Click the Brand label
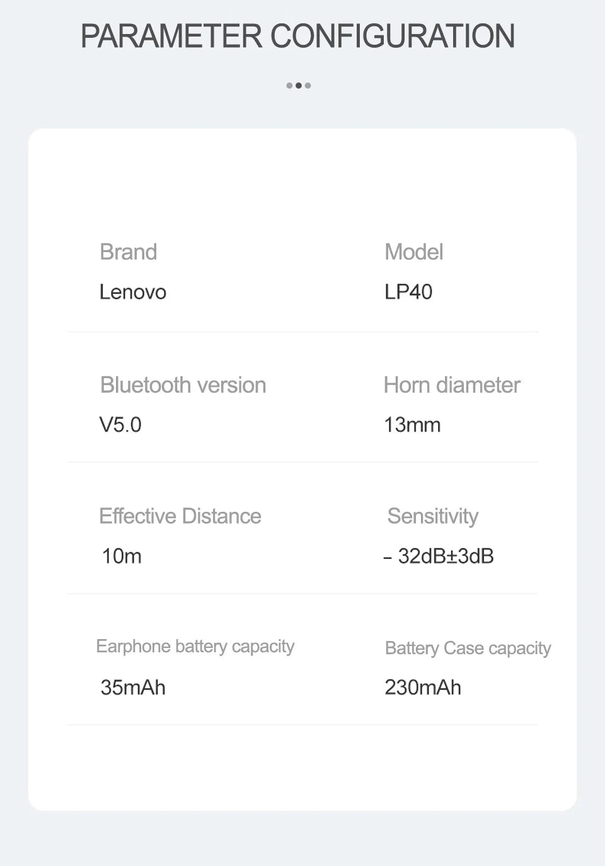The height and width of the screenshot is (866, 605). [x=129, y=252]
